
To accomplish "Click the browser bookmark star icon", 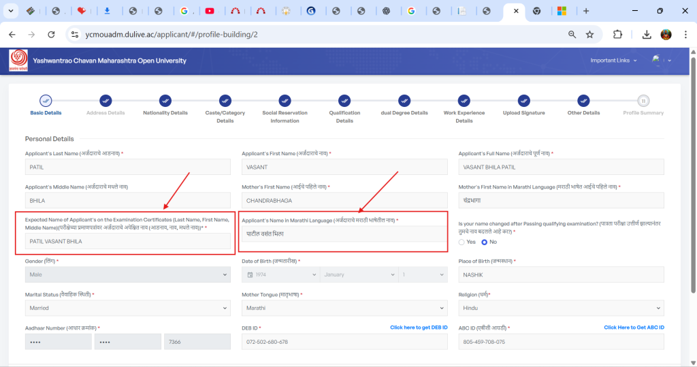I will point(589,34).
